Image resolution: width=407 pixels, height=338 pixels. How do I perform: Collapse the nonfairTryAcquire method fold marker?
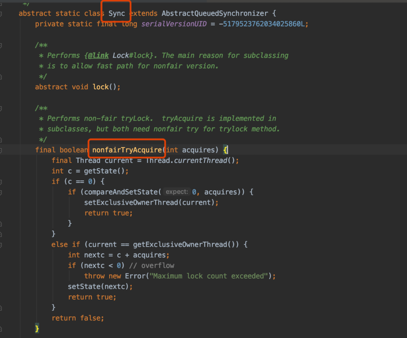click(1, 150)
